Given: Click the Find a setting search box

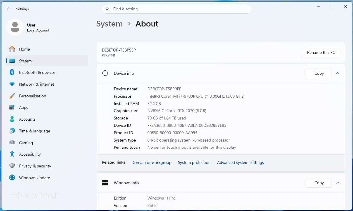Looking at the screenshot, I should (x=177, y=9).
